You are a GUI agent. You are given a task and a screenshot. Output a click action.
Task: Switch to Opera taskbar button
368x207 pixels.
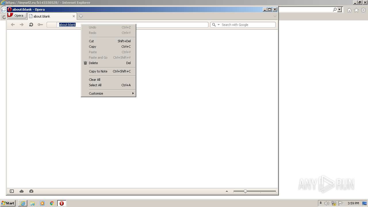coord(62,203)
